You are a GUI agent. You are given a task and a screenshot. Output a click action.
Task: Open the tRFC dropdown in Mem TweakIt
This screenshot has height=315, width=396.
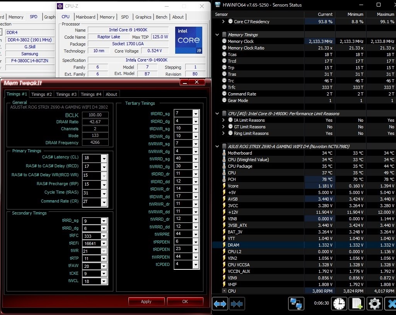104,236
